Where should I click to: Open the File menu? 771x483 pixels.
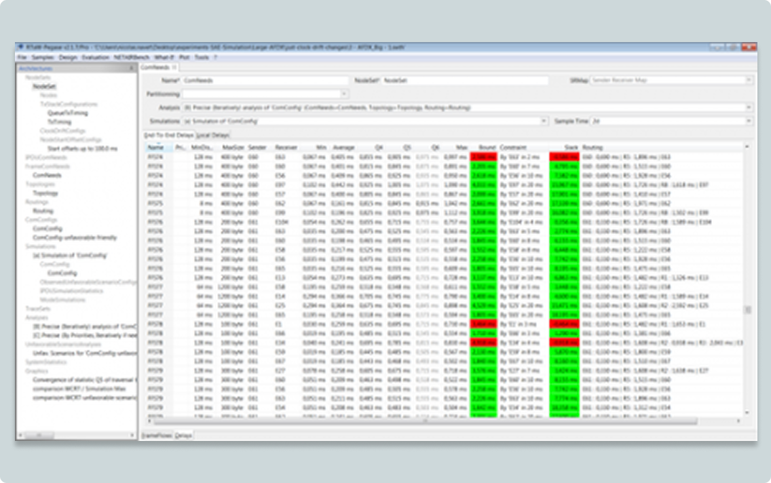pyautogui.click(x=22, y=58)
